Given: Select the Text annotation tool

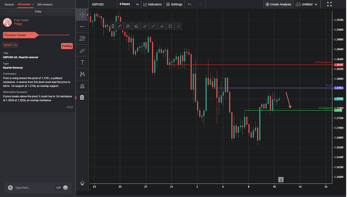Looking at the screenshot, I should tap(82, 62).
